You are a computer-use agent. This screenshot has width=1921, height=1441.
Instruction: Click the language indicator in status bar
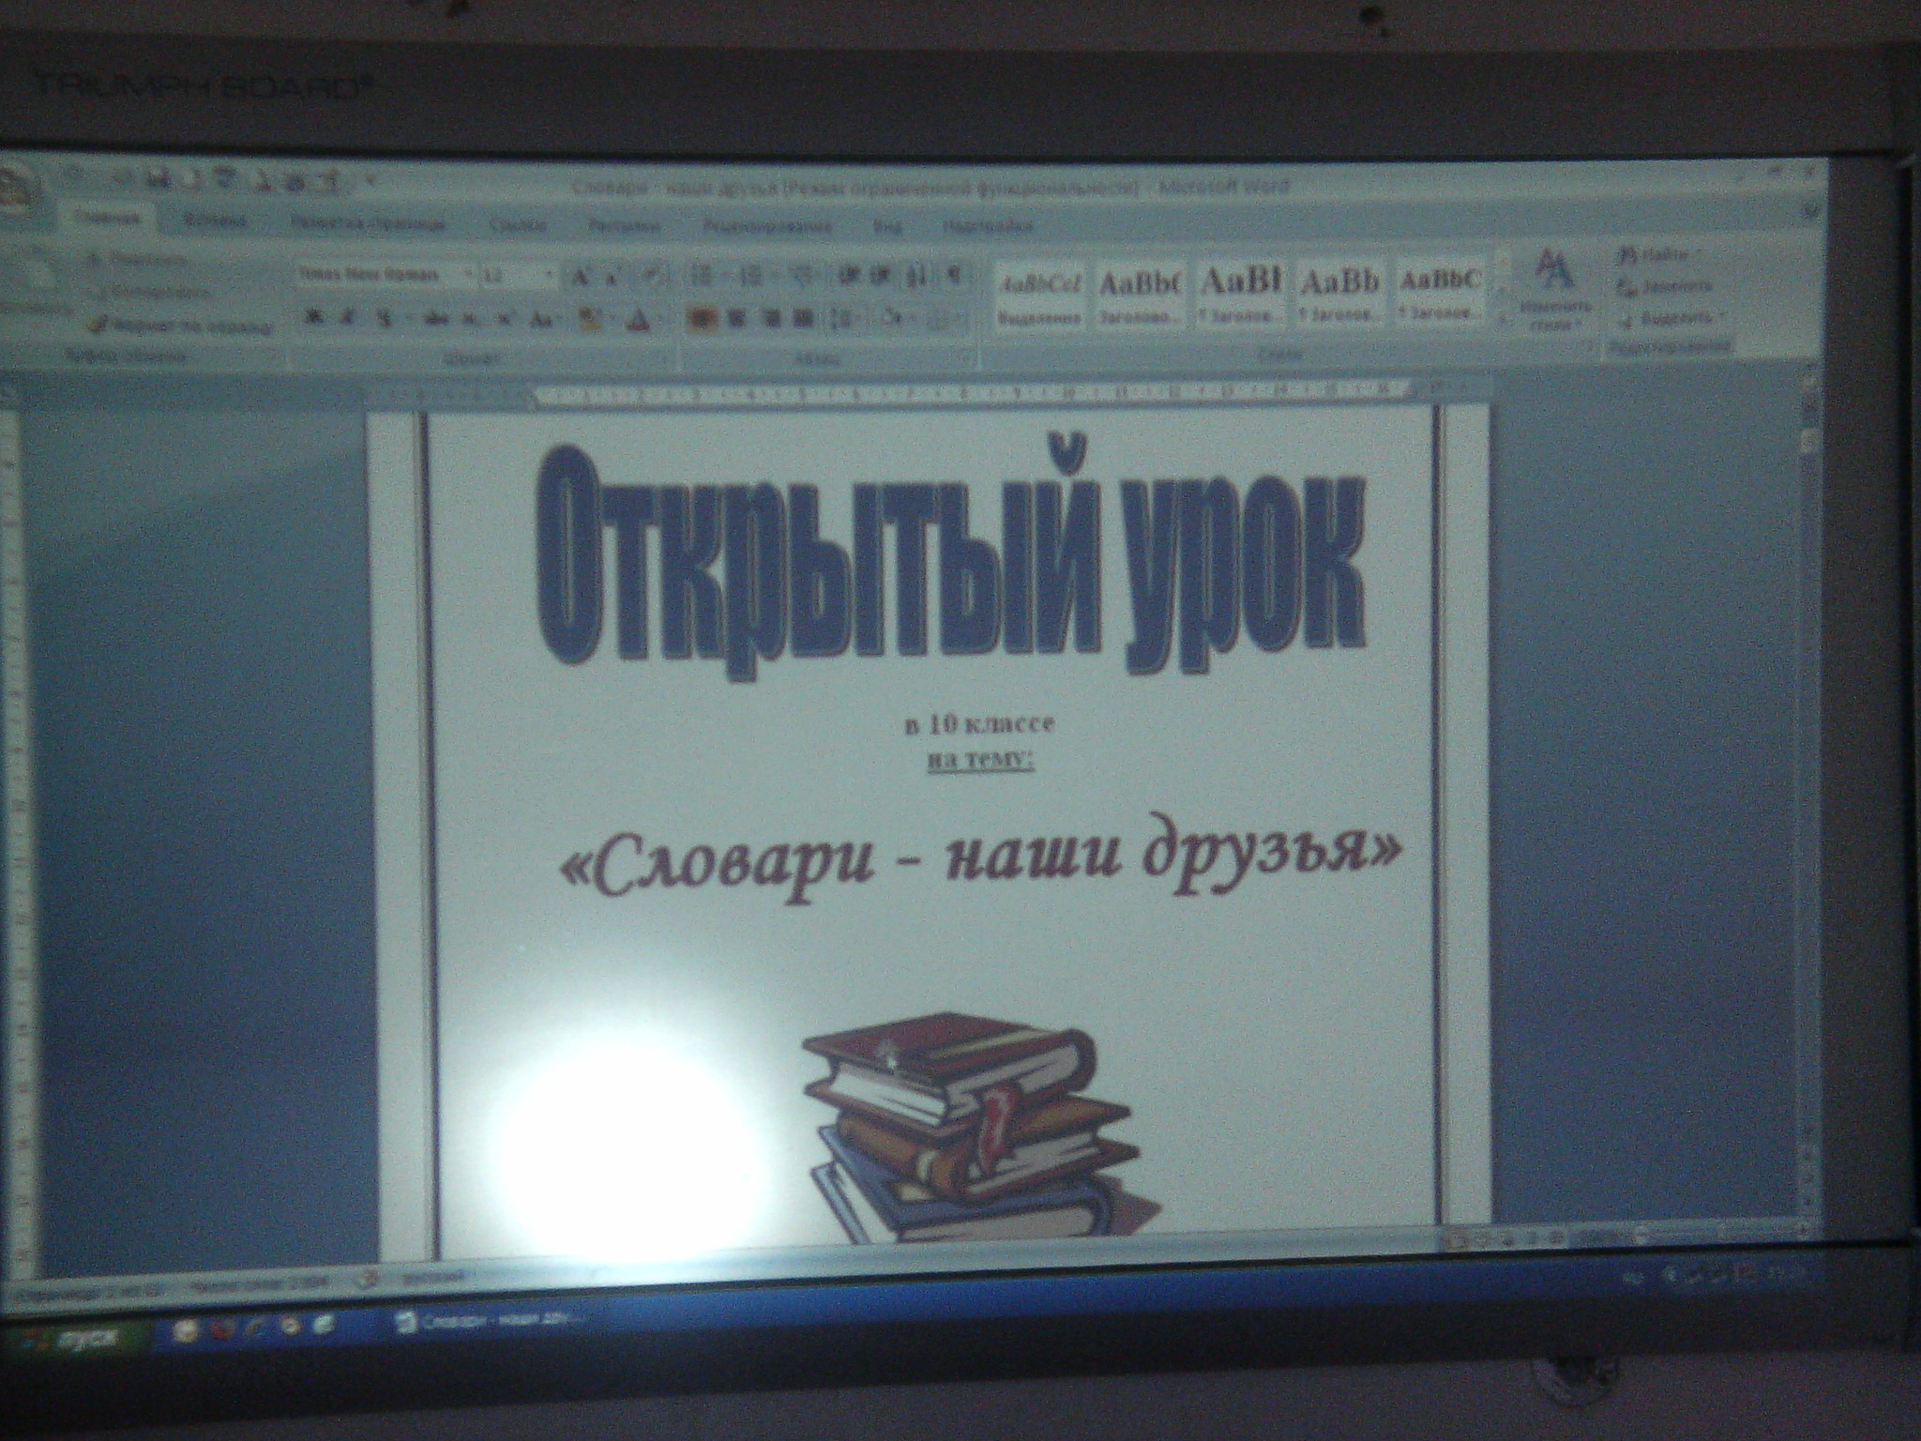pyautogui.click(x=433, y=1278)
